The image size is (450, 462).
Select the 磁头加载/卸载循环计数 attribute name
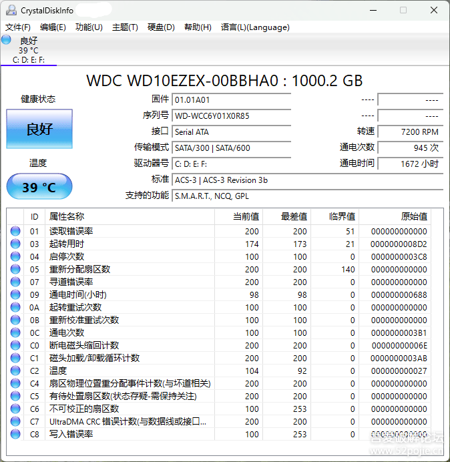point(94,358)
